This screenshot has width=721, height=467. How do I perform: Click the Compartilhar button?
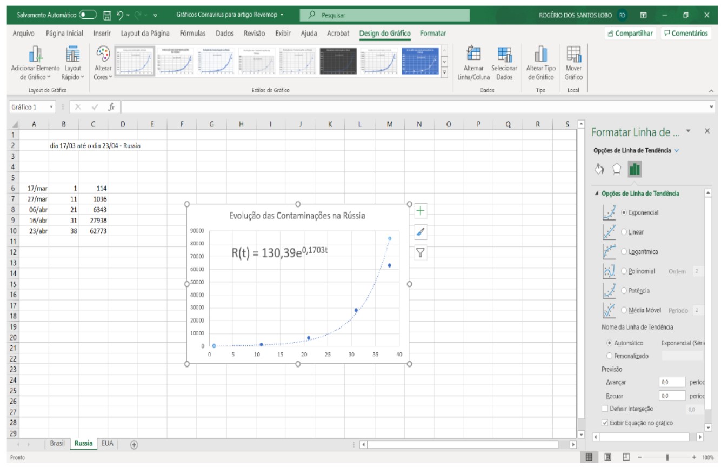[x=630, y=34]
